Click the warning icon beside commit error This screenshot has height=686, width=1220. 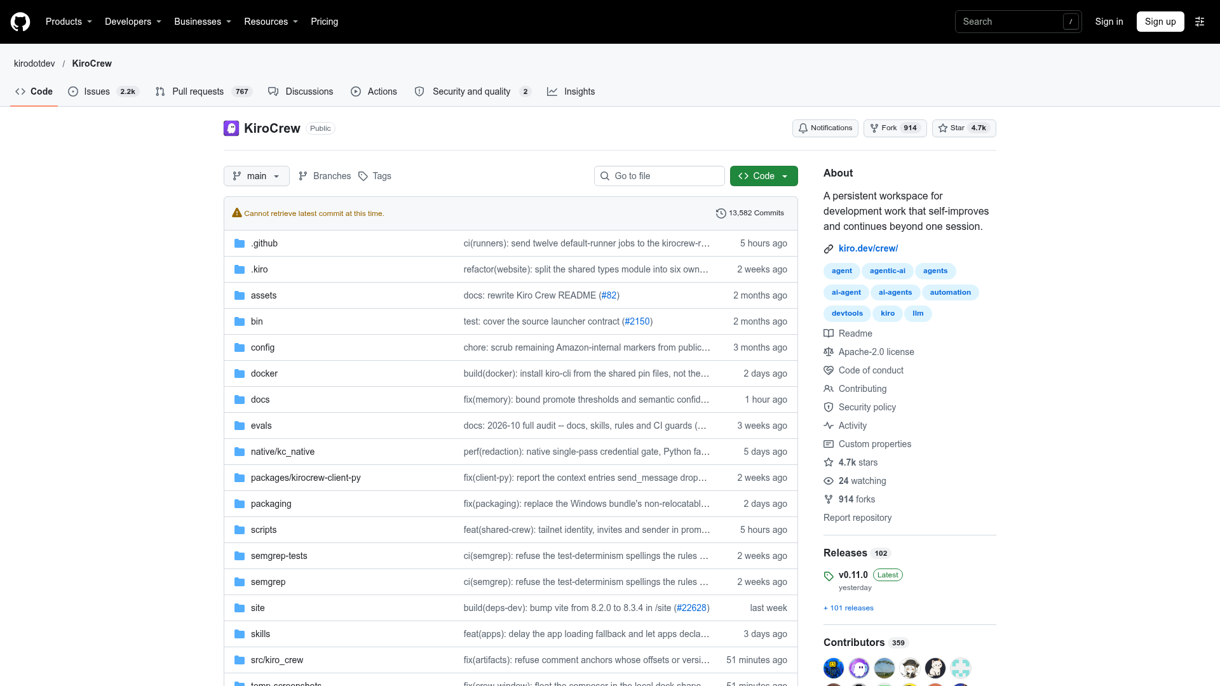pyautogui.click(x=237, y=213)
